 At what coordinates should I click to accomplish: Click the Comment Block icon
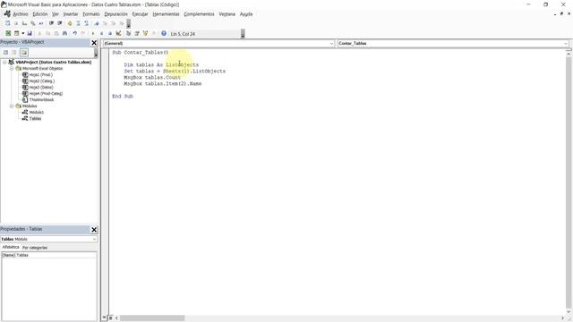click(x=78, y=23)
